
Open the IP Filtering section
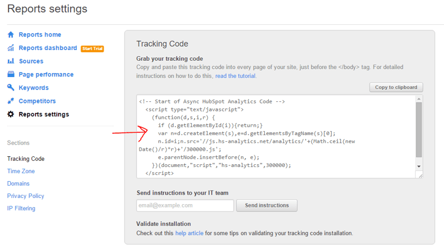tap(21, 209)
